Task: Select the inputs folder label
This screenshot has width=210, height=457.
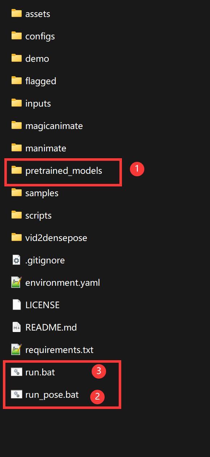Action: (38, 103)
